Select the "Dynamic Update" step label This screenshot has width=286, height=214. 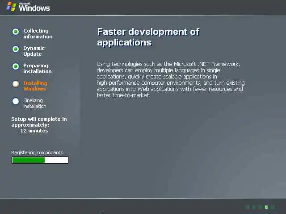[34, 51]
